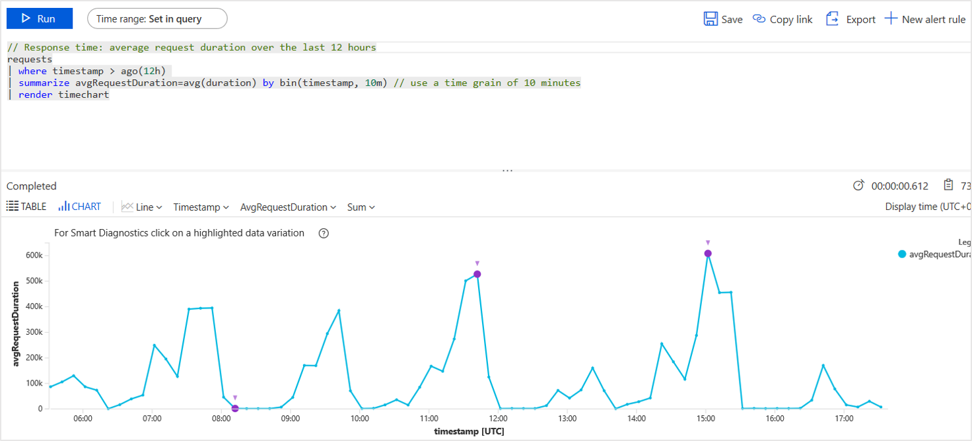The height and width of the screenshot is (441, 972).
Task: Click the highlighted peak point near 11:40
Action: [x=477, y=274]
